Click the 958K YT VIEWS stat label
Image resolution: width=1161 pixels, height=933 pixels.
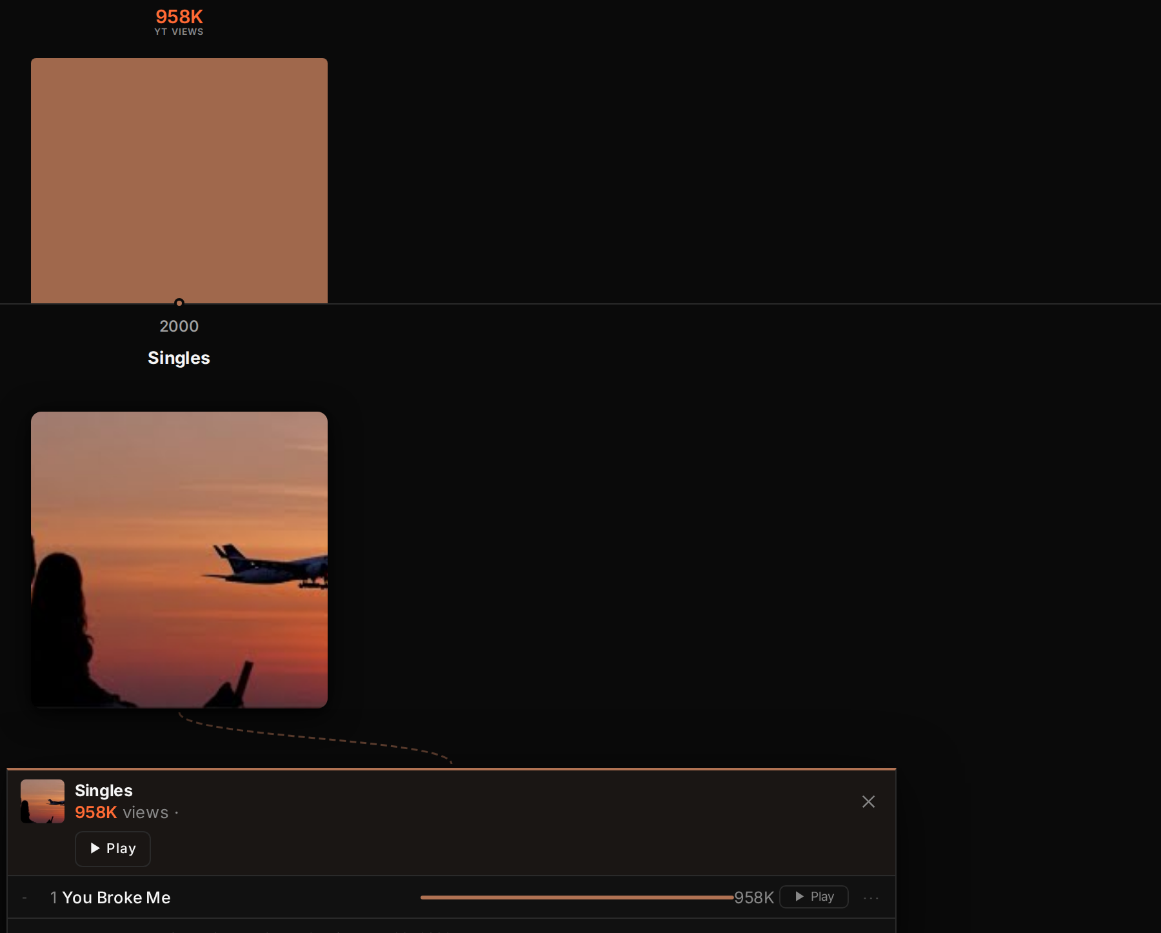(x=179, y=22)
